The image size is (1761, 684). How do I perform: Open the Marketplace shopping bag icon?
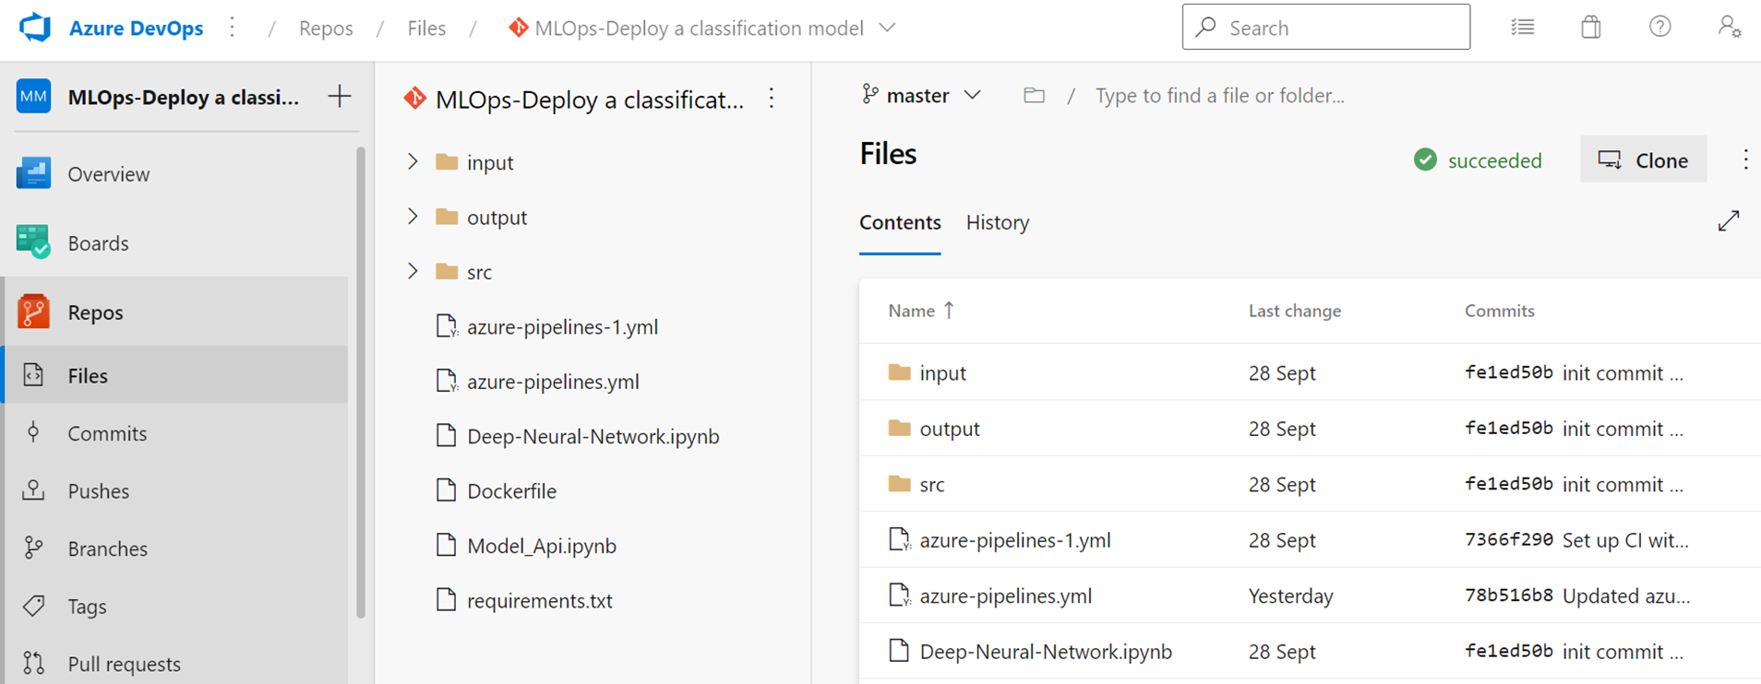pos(1590,28)
